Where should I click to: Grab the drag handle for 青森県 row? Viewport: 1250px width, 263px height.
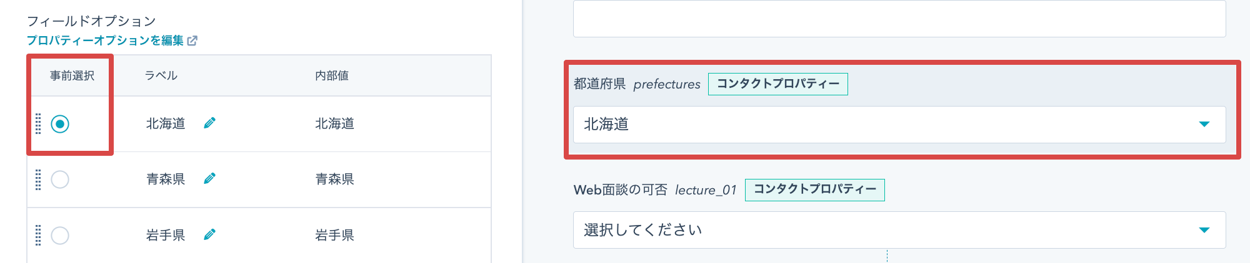pos(38,179)
